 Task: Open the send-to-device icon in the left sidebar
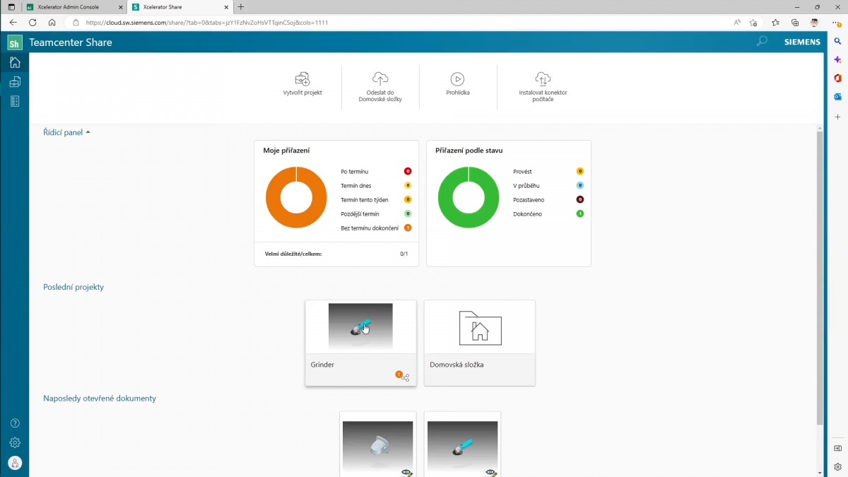[14, 81]
